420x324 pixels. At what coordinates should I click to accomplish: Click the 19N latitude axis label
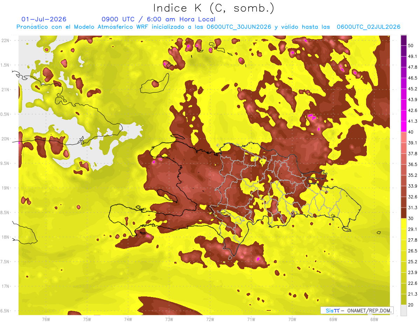click(x=6, y=188)
